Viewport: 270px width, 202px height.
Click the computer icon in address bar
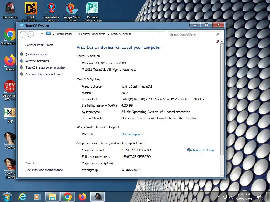49,34
